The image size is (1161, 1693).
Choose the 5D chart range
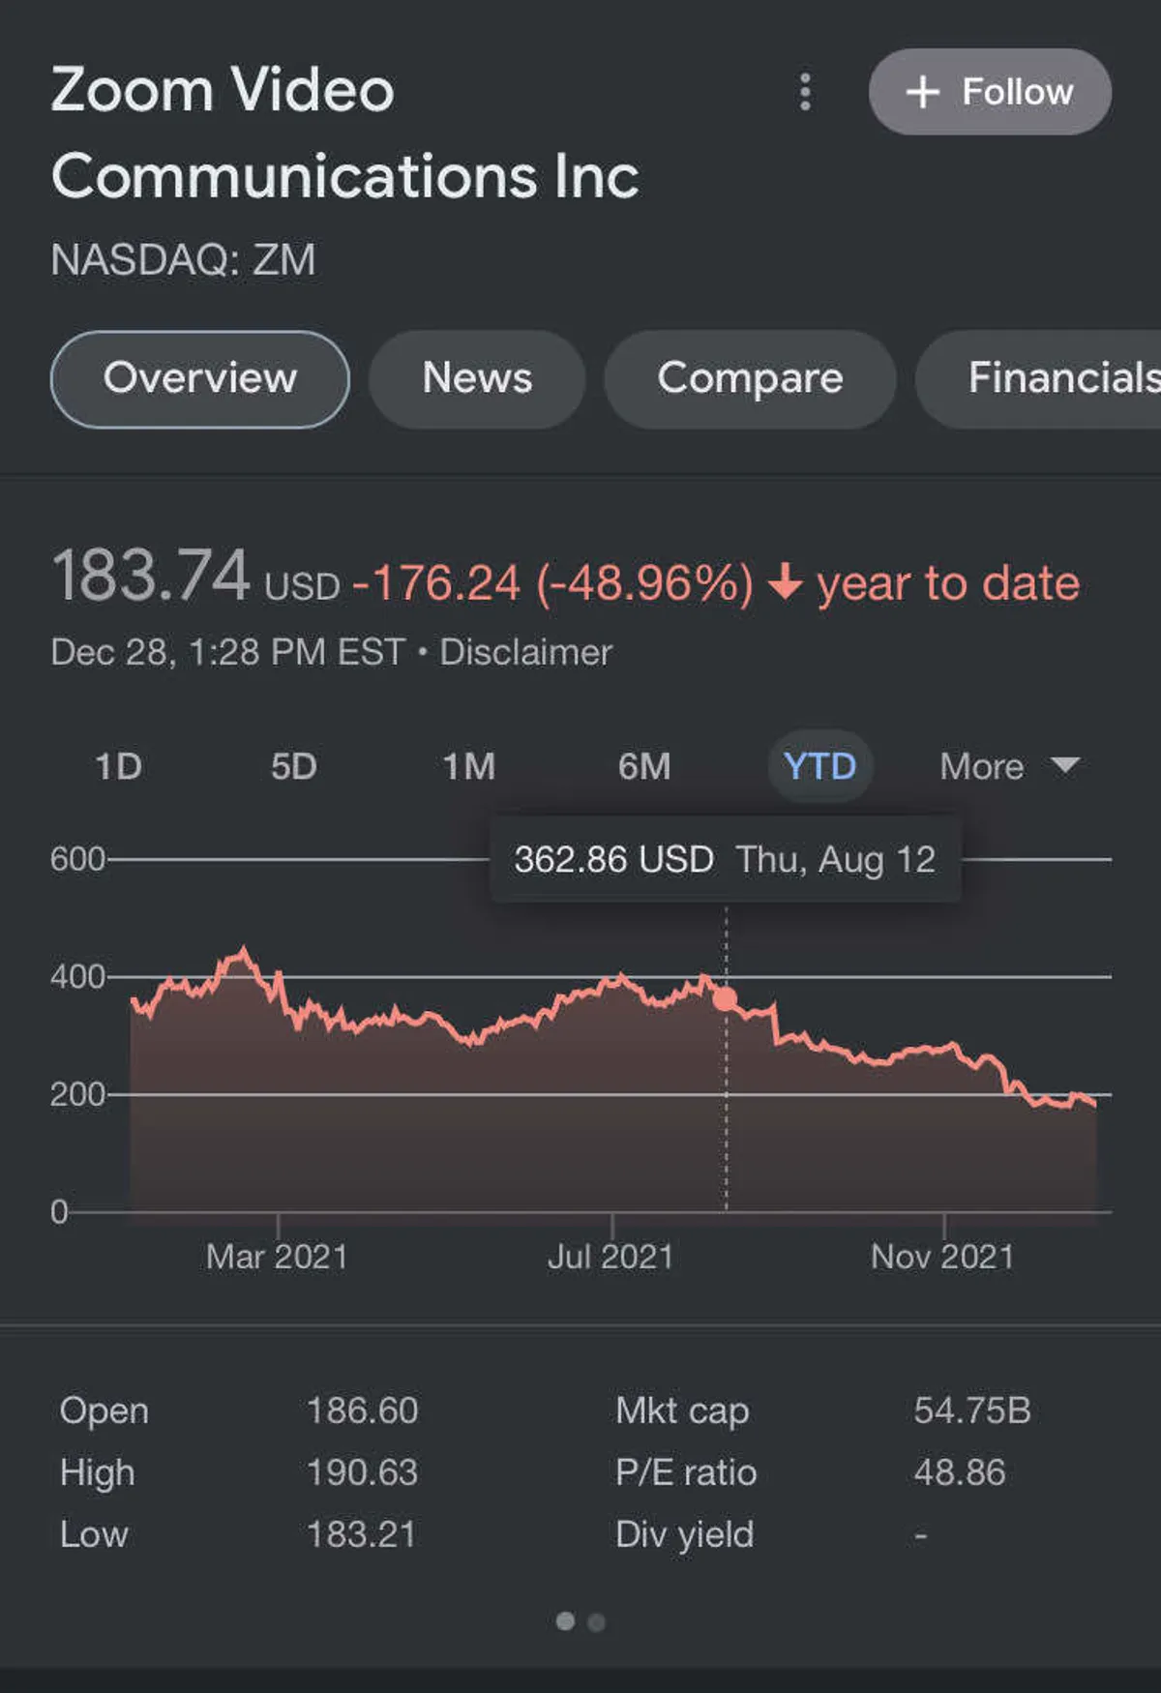pyautogui.click(x=293, y=766)
